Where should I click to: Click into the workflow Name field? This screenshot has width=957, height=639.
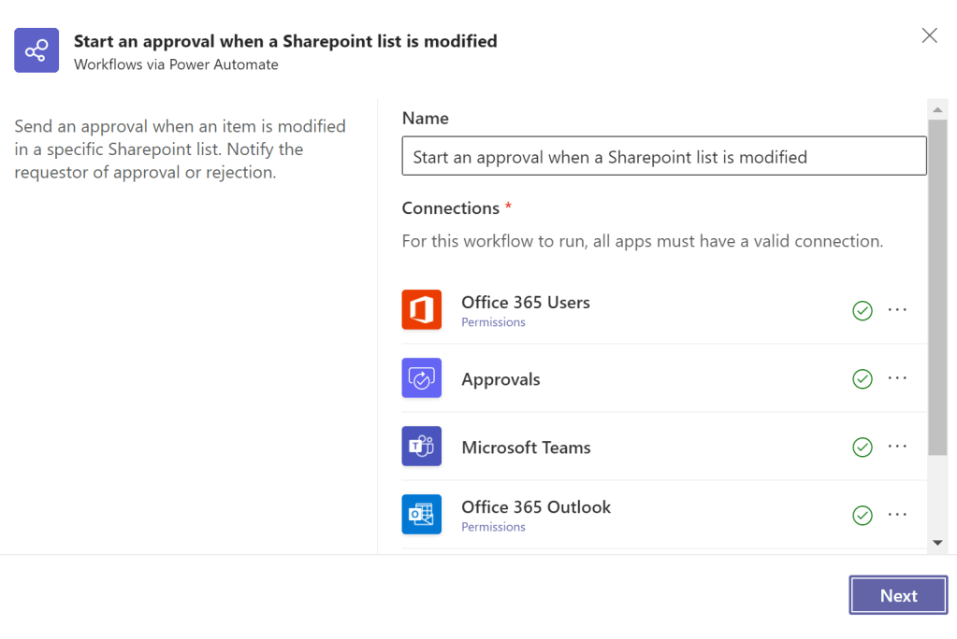coord(663,157)
